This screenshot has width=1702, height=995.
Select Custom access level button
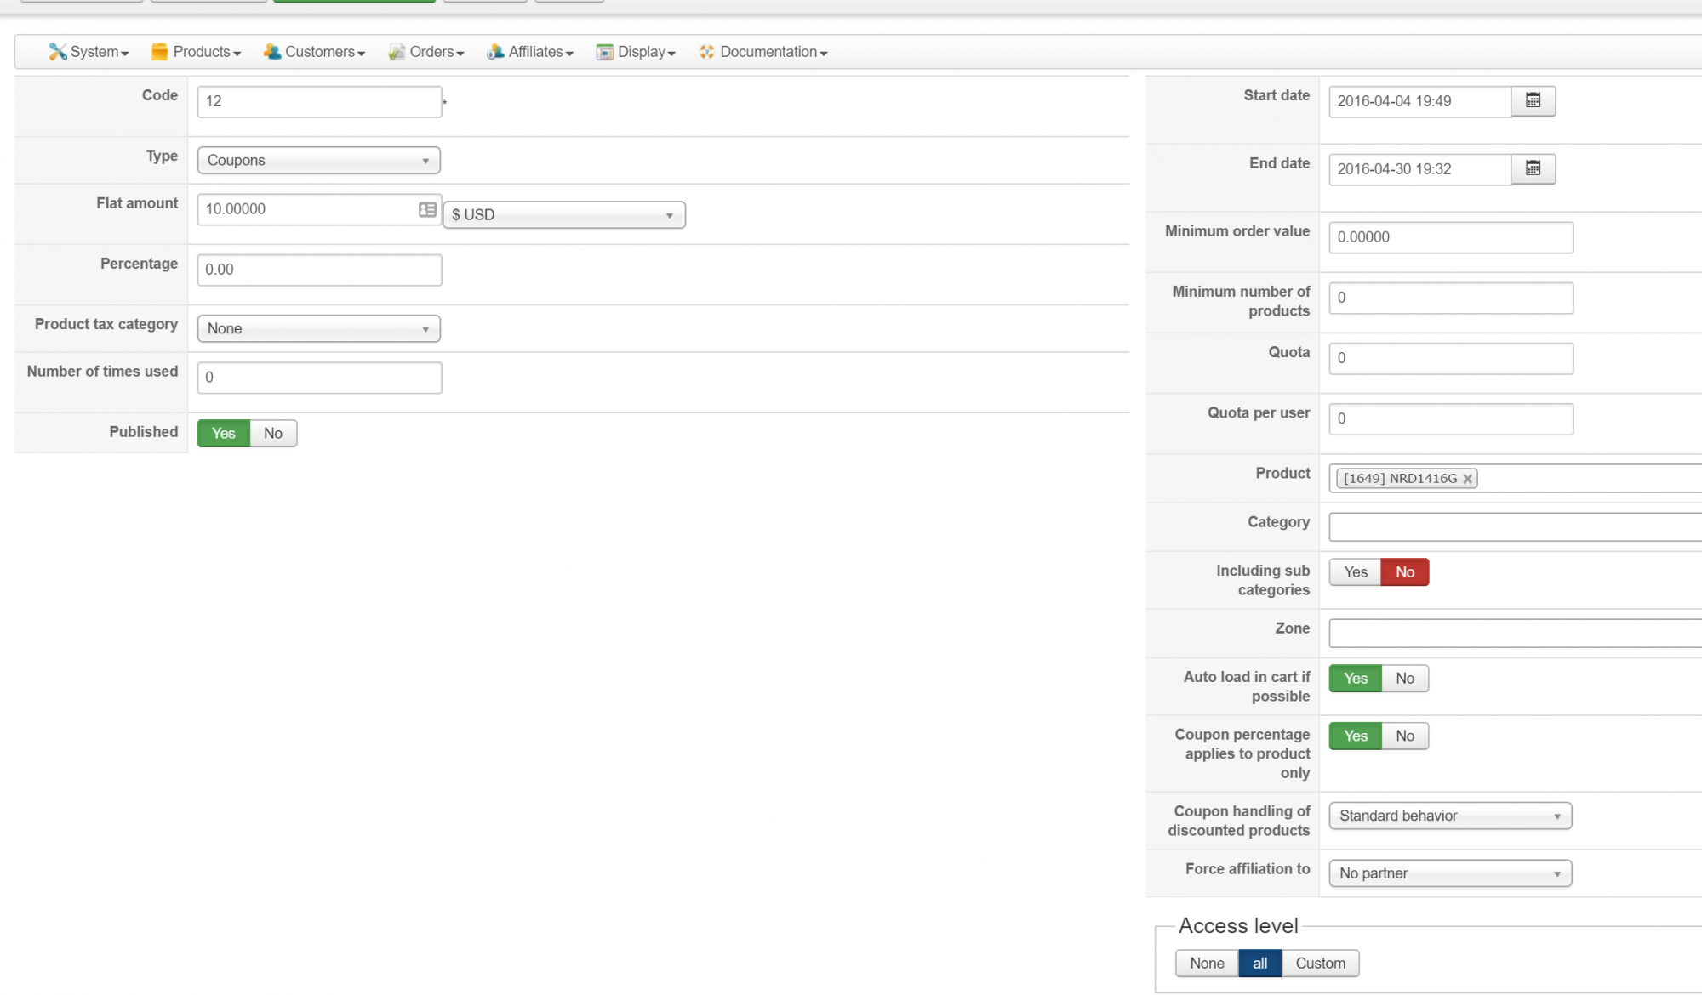(1320, 964)
